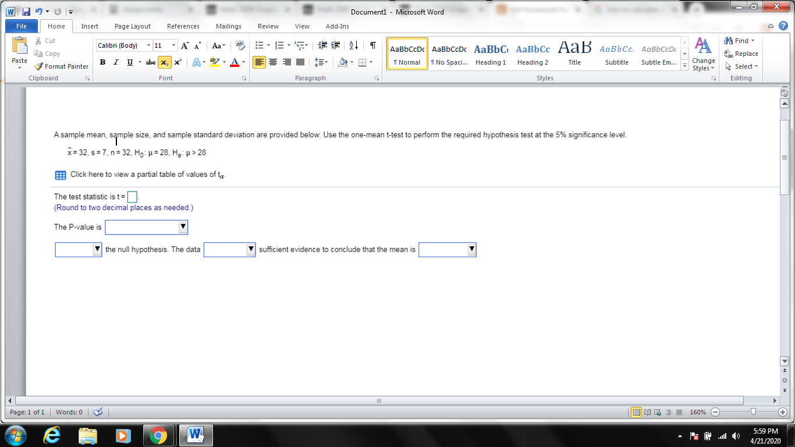
Task: Open the dropdown after 'the mean is'
Action: point(448,250)
